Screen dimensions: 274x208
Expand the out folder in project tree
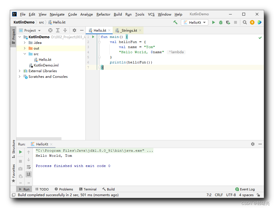25,48
